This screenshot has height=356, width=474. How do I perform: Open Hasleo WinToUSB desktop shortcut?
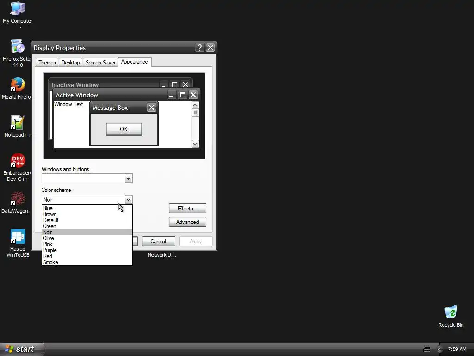(x=18, y=243)
